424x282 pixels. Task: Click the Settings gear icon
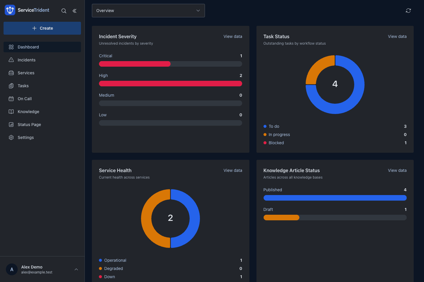[11, 137]
